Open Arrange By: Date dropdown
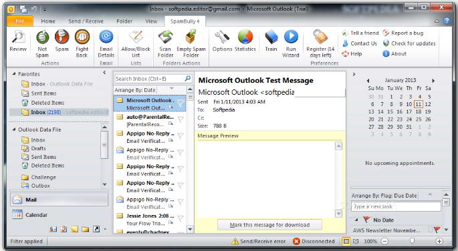The image size is (458, 251). [135, 90]
